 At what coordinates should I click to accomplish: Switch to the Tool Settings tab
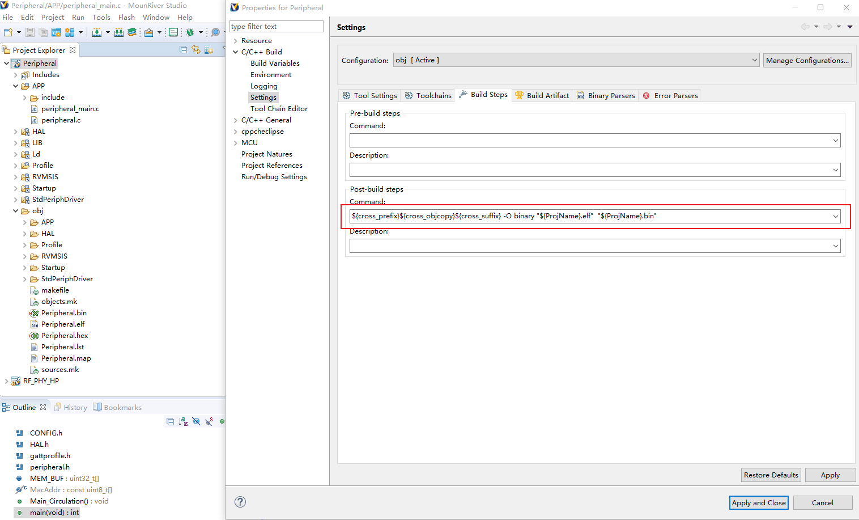point(370,95)
